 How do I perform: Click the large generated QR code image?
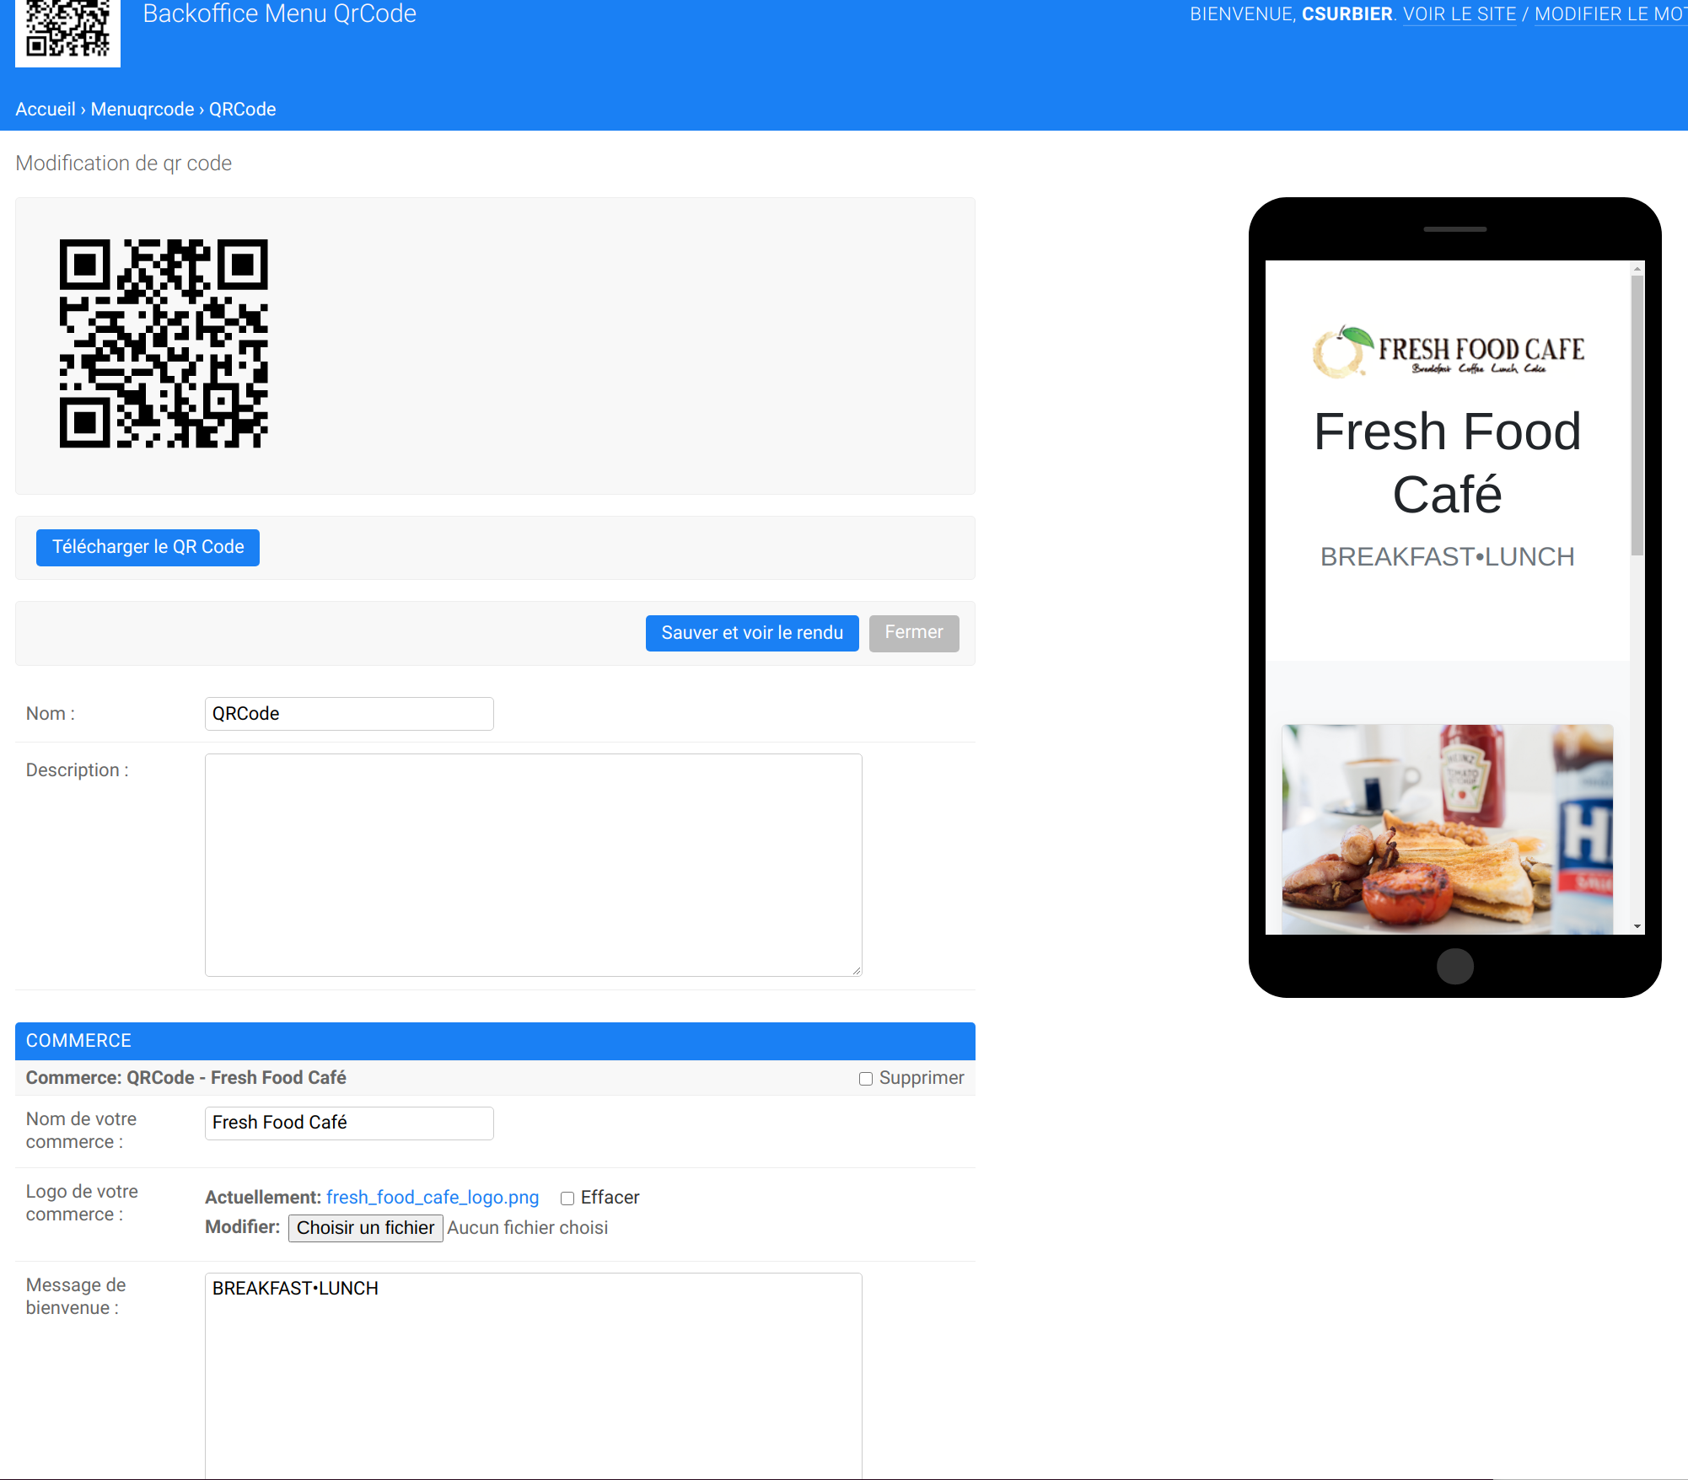tap(164, 343)
